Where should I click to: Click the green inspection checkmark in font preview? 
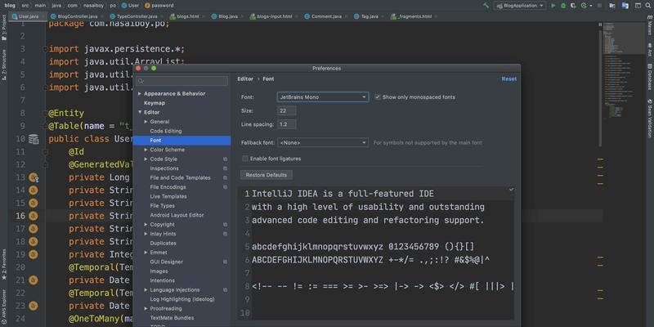pyautogui.click(x=512, y=190)
